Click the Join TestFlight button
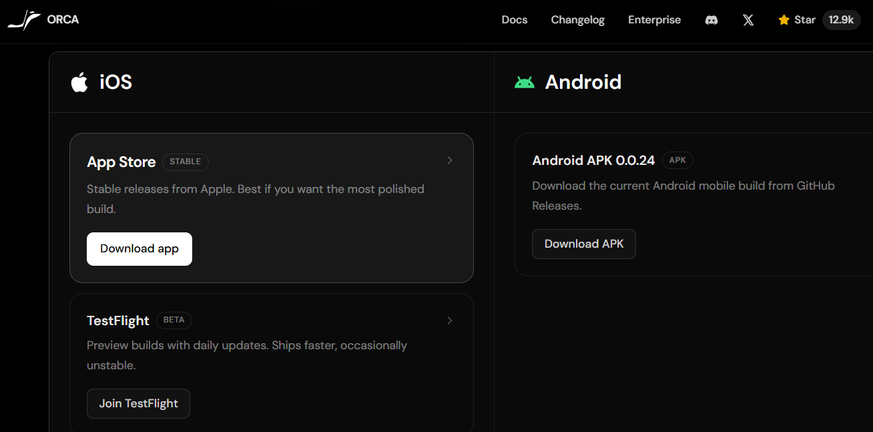Image resolution: width=873 pixels, height=432 pixels. coord(139,403)
